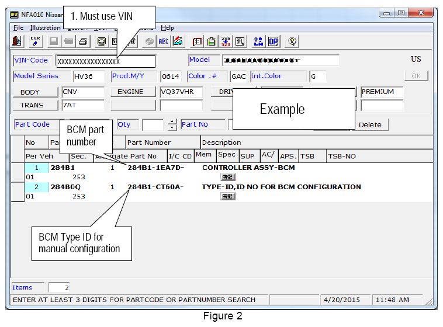Image resolution: width=443 pixels, height=327 pixels.
Task: Open the Illustration menu
Action: click(x=45, y=27)
